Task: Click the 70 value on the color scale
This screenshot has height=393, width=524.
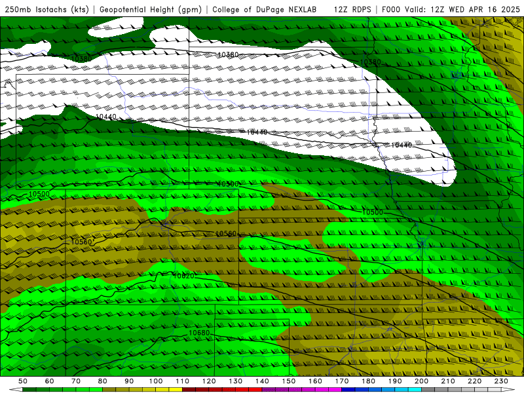Action: coord(76,381)
